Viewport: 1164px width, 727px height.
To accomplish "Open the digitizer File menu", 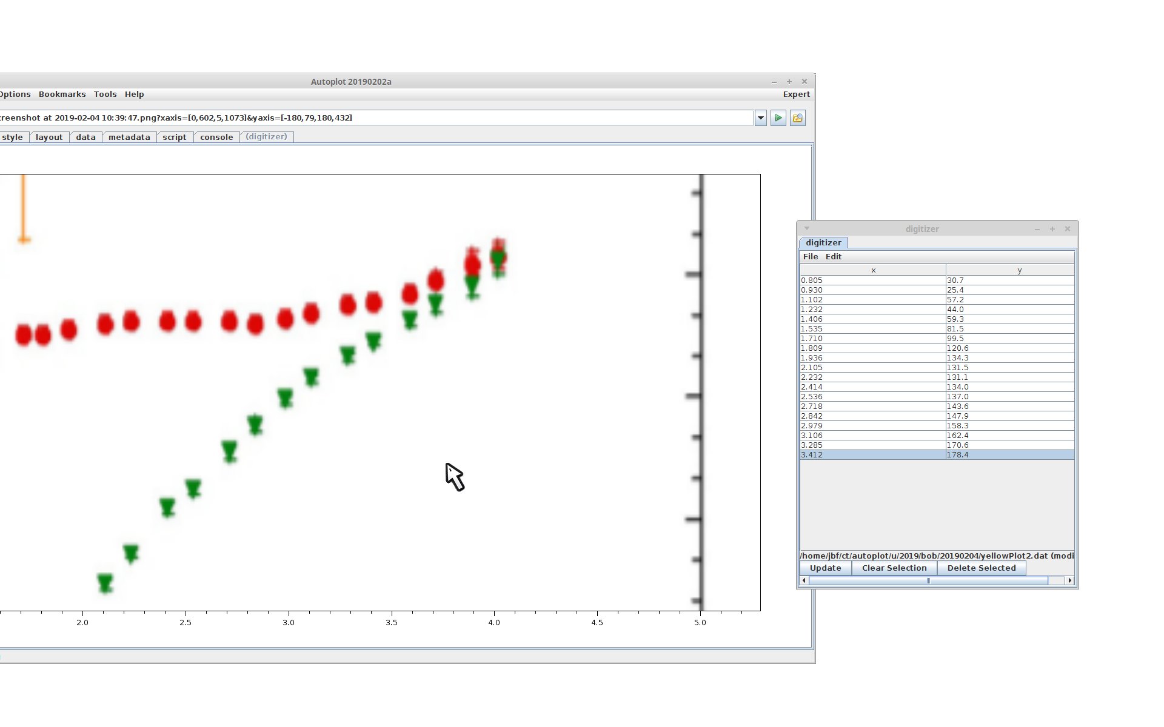I will tap(811, 257).
